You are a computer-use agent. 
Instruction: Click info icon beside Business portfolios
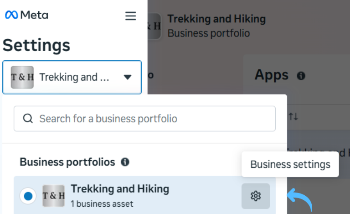click(x=125, y=162)
